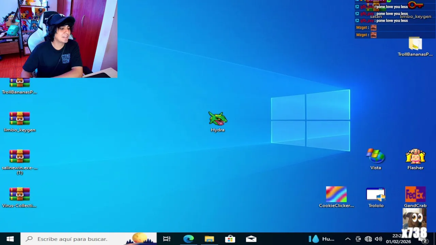Open the volume speaker tray icon

tap(378, 239)
